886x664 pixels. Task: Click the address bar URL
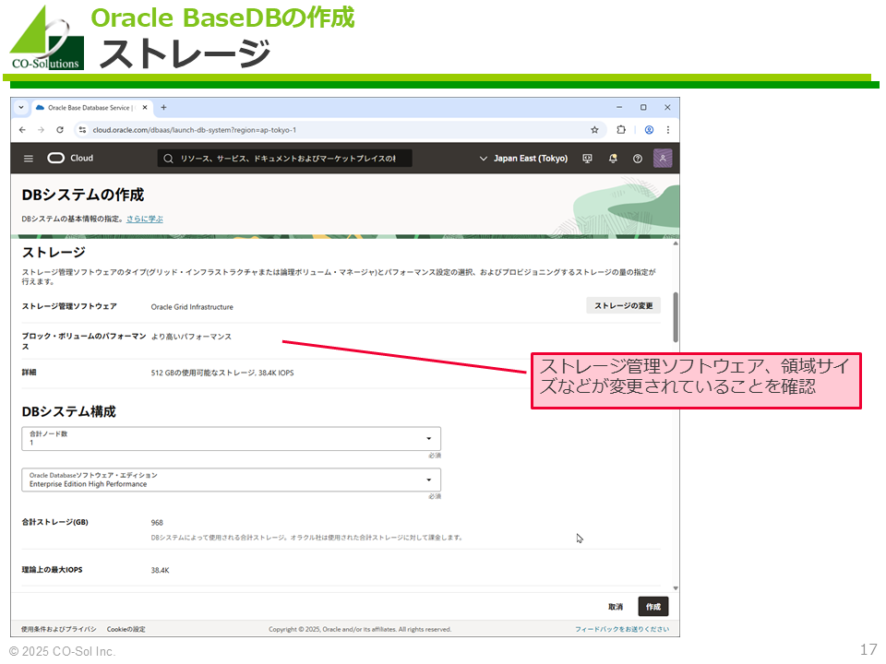coord(195,130)
